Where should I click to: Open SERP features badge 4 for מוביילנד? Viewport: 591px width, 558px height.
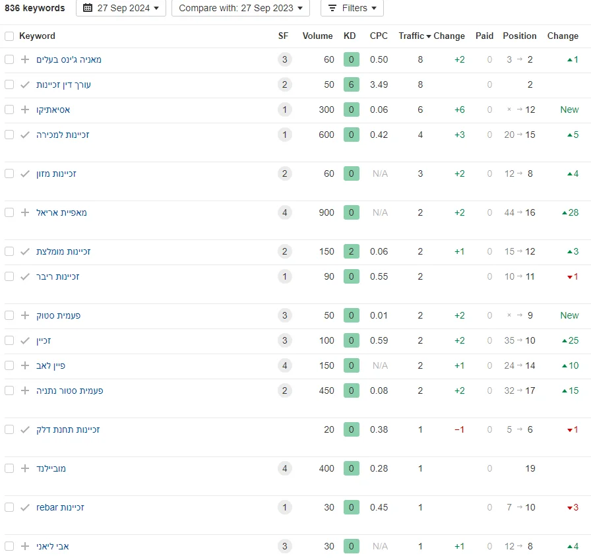click(284, 468)
